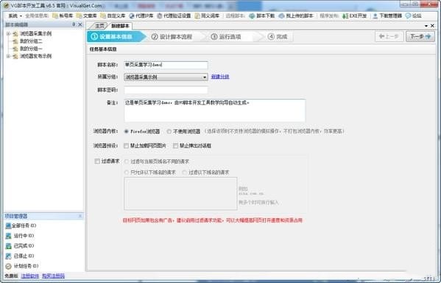Collapse the 项目管理器 panel
Viewport: 441px width, 283px height.
[80, 216]
